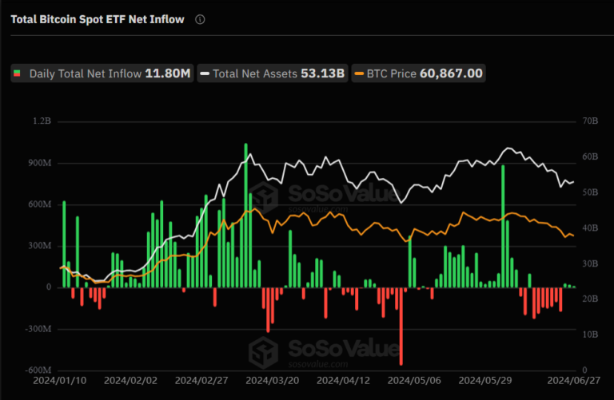
Task: Select the 2024/06/27 date axis label
Action: pyautogui.click(x=573, y=381)
